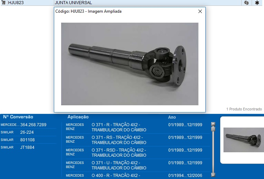Image resolution: width=264 pixels, height=179 pixels.
Task: Click the scrollbar handle in application list
Action: click(213, 129)
